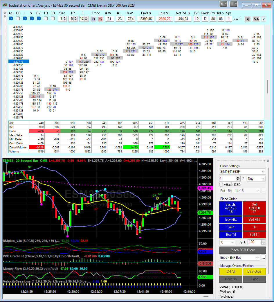Click ellipsis next to Entry - B/F Buy

point(264,258)
